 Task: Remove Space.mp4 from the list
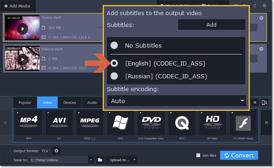point(261,18)
